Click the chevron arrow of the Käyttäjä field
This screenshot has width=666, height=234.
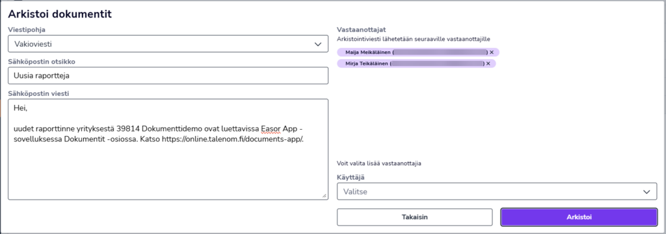tap(646, 192)
